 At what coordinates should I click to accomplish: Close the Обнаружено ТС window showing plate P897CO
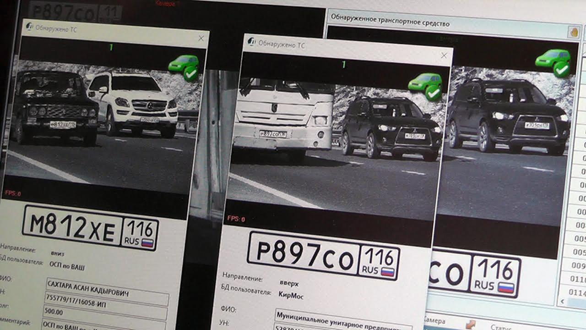[x=444, y=55]
